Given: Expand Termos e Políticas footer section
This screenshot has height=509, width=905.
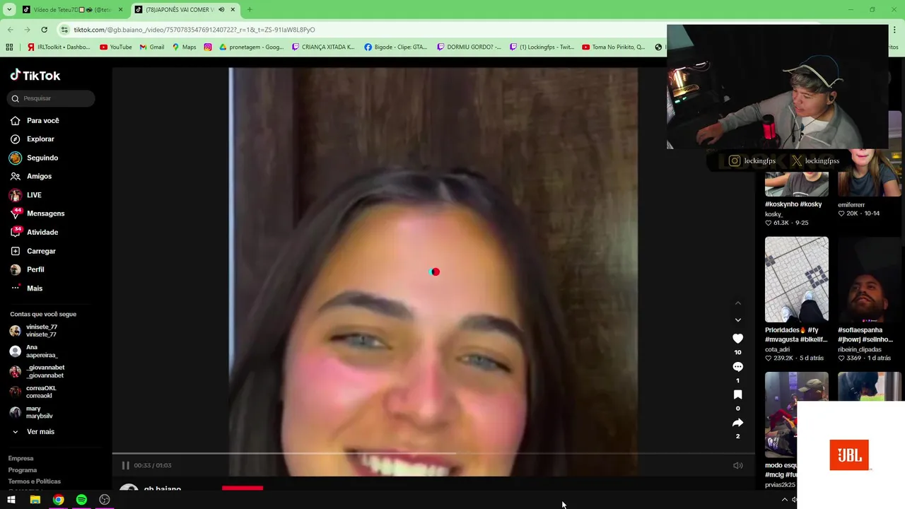Looking at the screenshot, I should point(35,481).
